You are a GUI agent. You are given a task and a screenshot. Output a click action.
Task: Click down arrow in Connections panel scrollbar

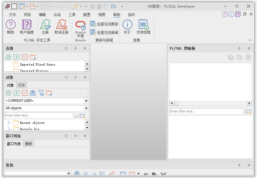click(87, 69)
